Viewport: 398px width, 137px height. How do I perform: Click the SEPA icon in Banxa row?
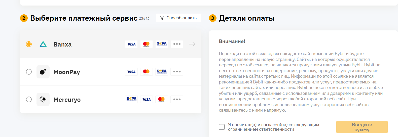(162, 44)
